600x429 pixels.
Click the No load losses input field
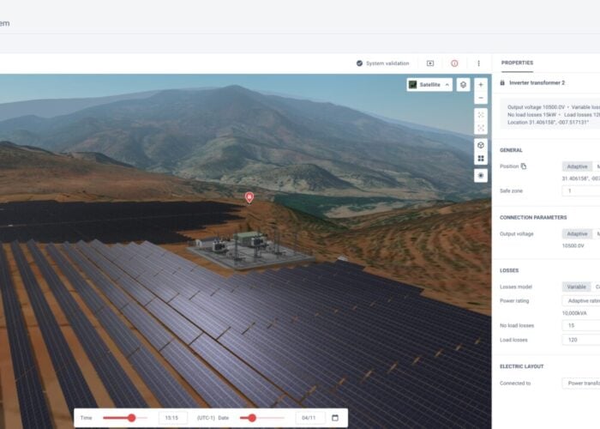point(581,325)
